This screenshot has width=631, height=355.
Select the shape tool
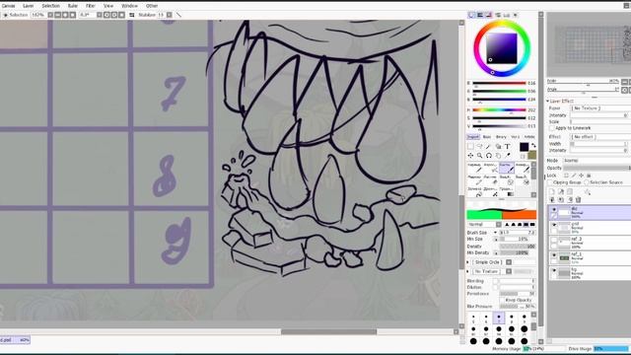[x=498, y=147]
